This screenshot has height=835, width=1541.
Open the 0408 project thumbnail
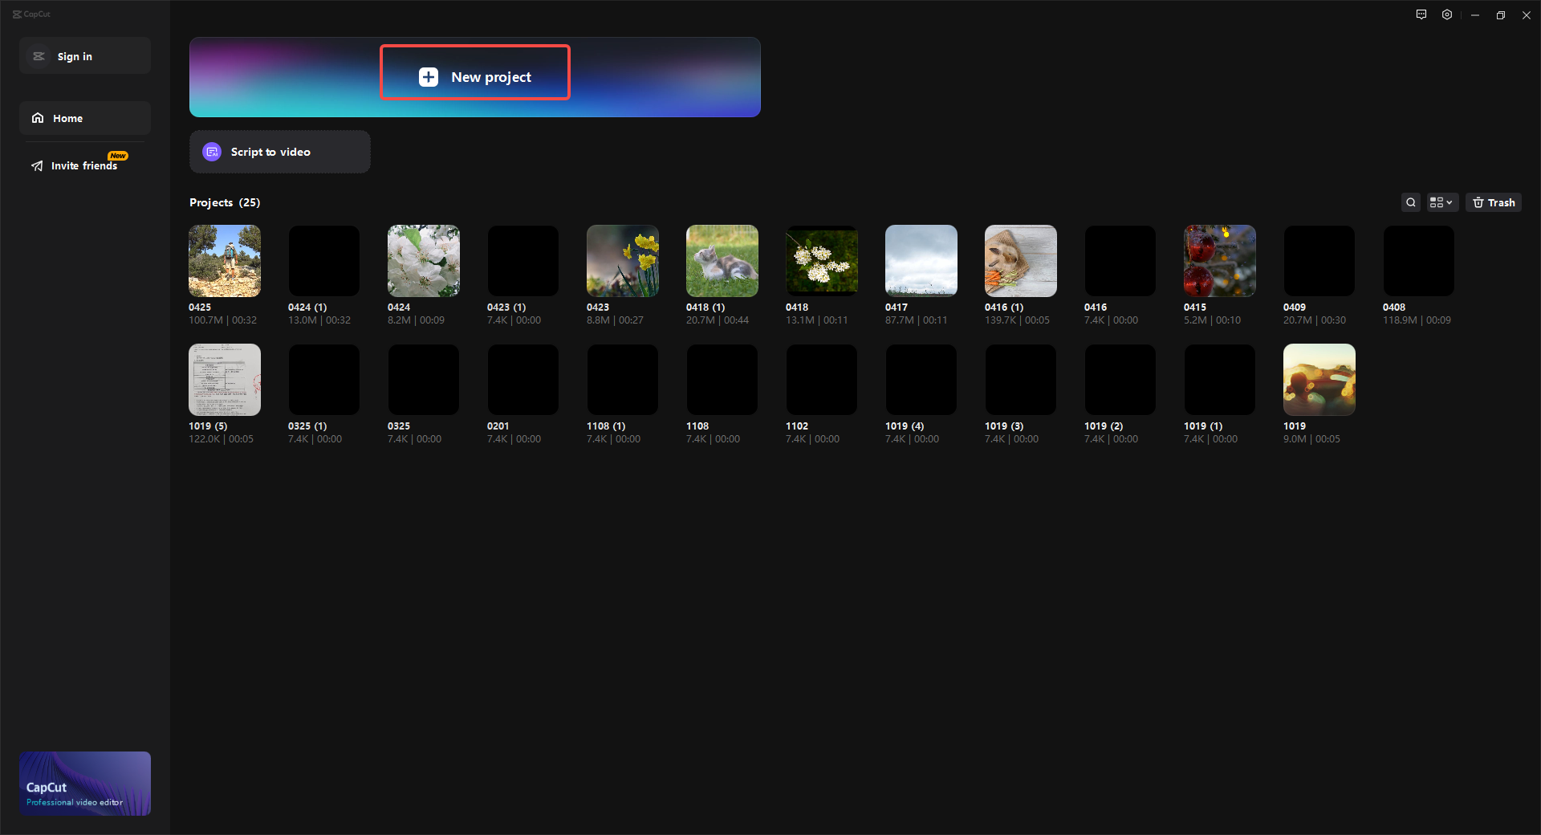(x=1419, y=261)
